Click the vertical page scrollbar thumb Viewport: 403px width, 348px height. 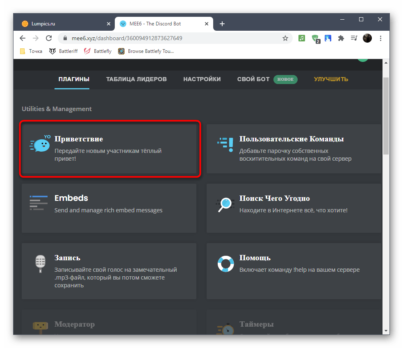(385, 115)
